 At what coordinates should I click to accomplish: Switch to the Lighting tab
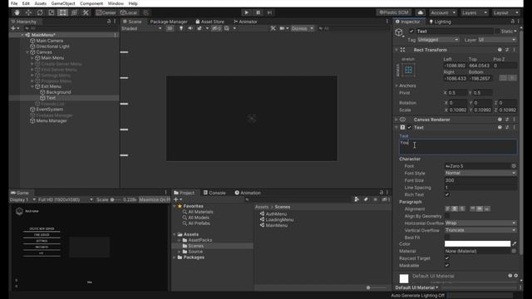click(440, 22)
